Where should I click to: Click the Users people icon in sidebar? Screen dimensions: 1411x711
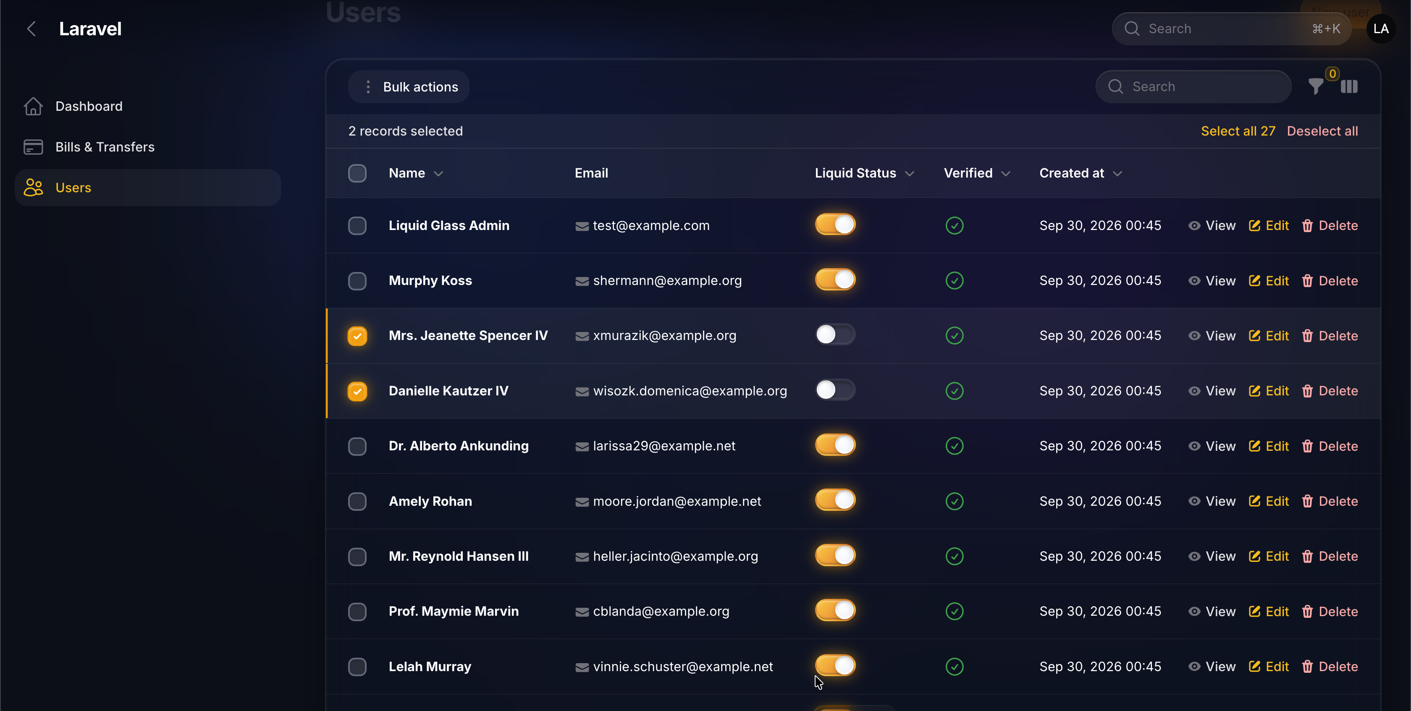click(x=34, y=188)
